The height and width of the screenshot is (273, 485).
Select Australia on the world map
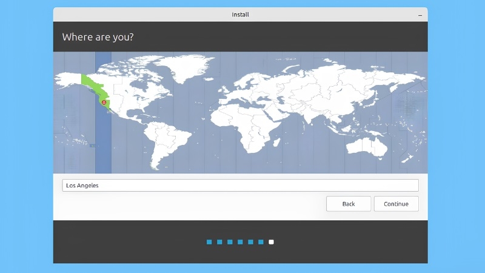point(367,147)
